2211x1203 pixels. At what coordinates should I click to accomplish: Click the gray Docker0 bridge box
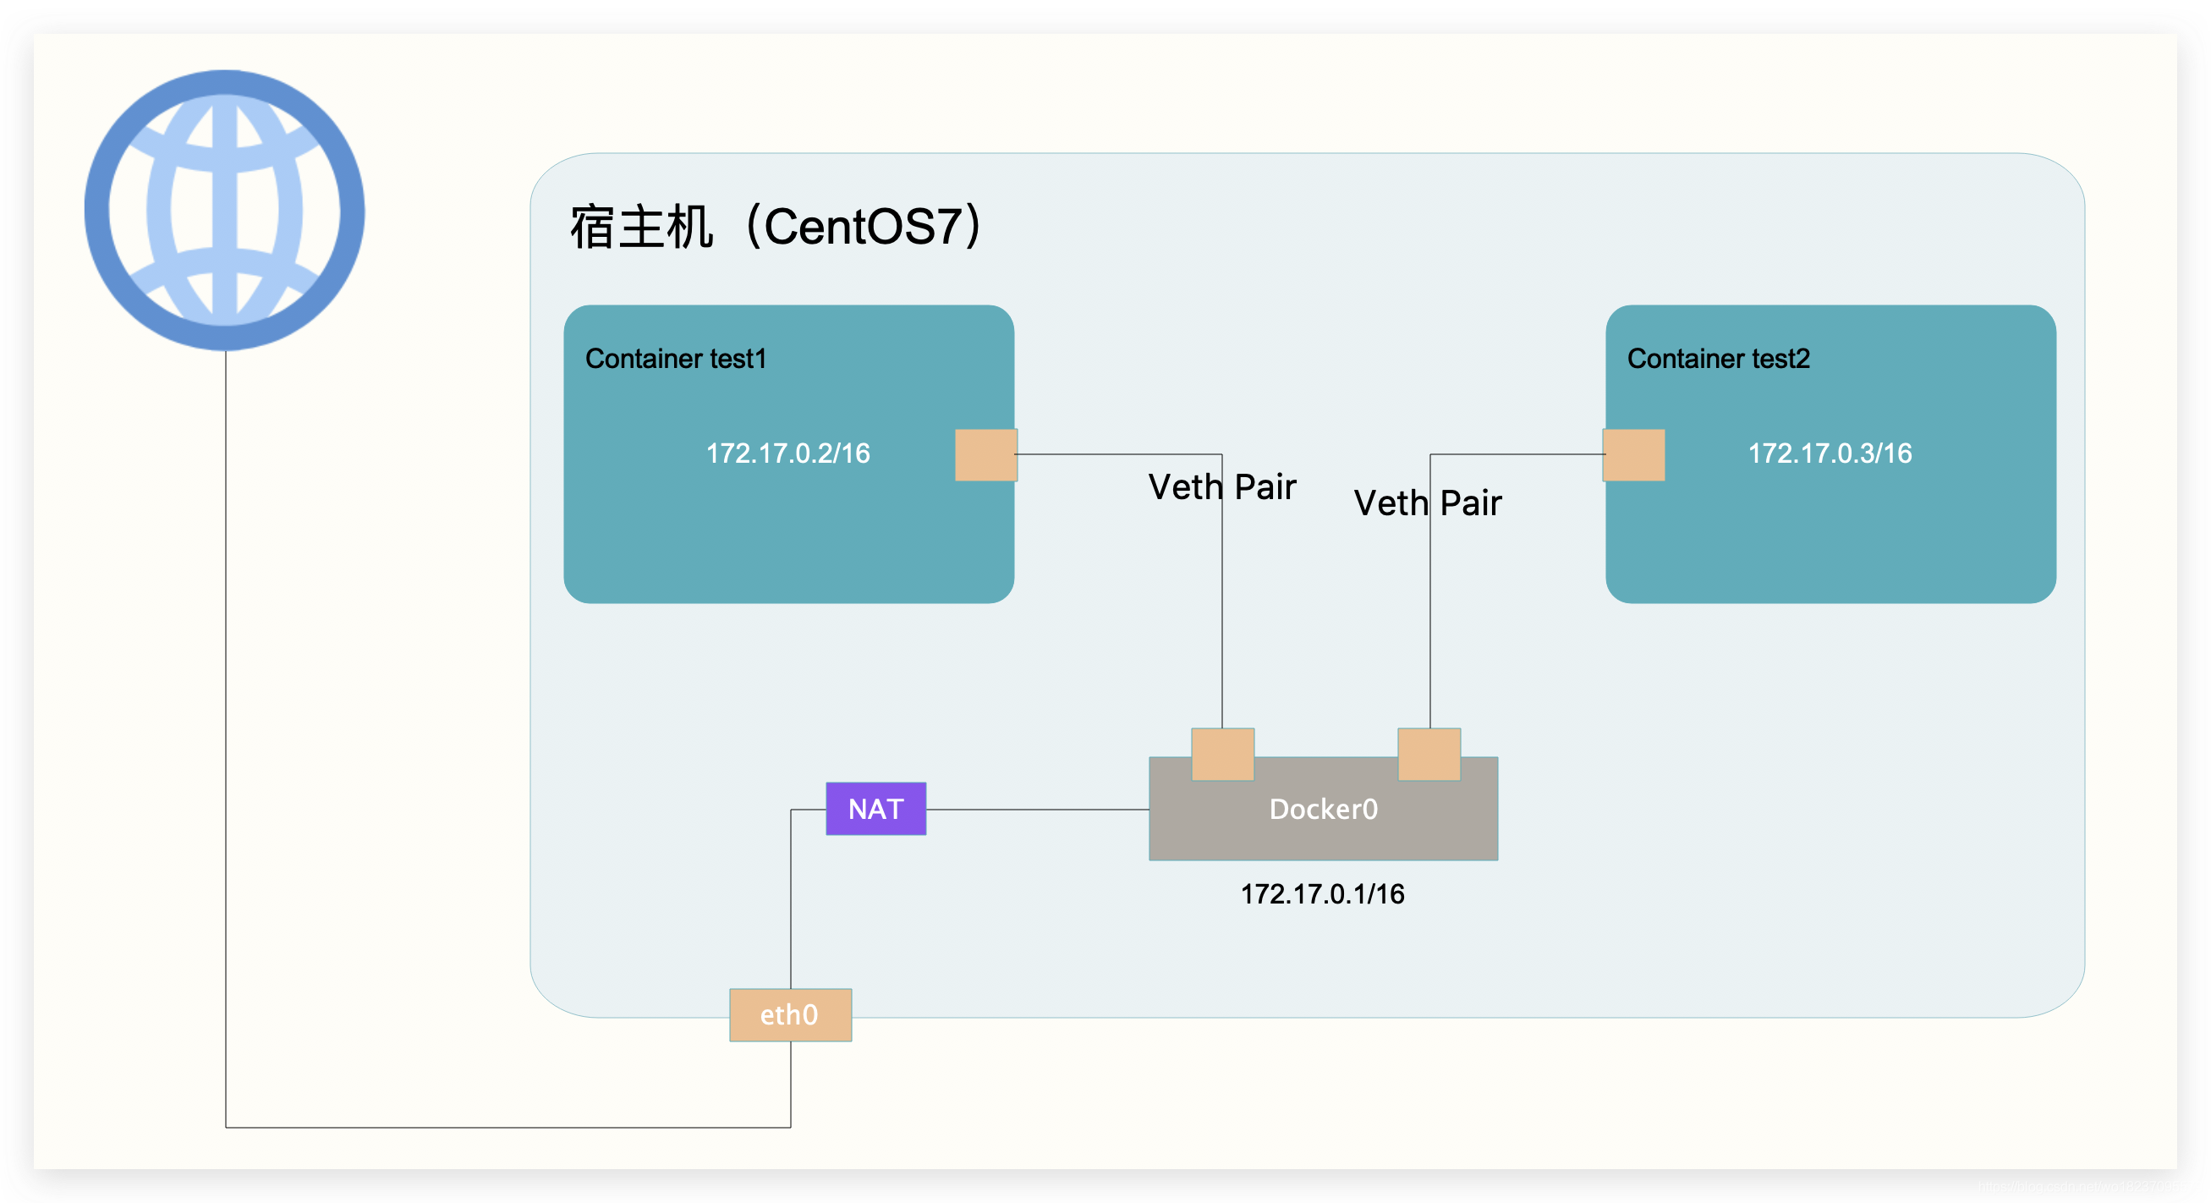click(x=1323, y=809)
